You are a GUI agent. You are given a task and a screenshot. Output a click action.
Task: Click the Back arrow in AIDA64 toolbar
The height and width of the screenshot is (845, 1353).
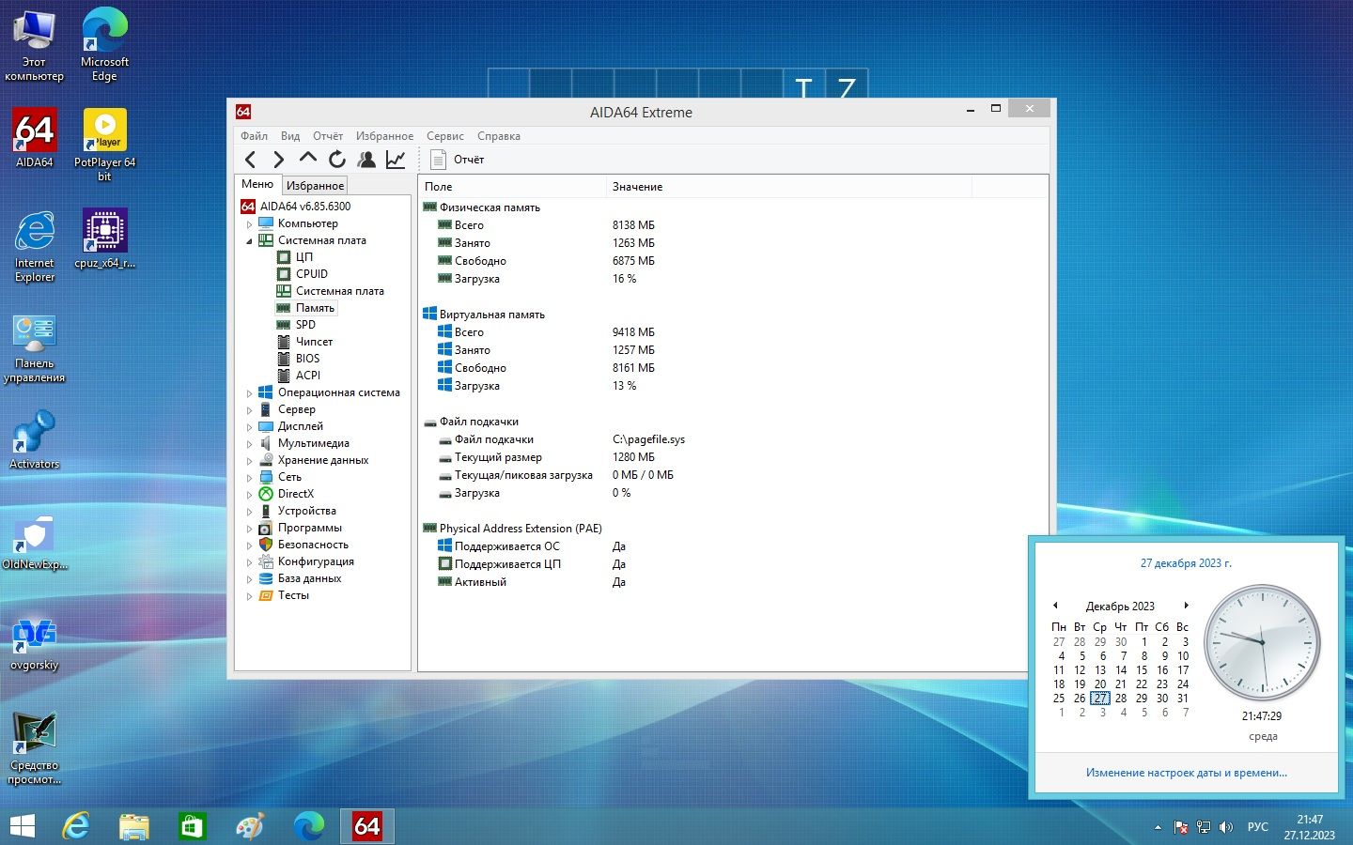click(x=250, y=160)
